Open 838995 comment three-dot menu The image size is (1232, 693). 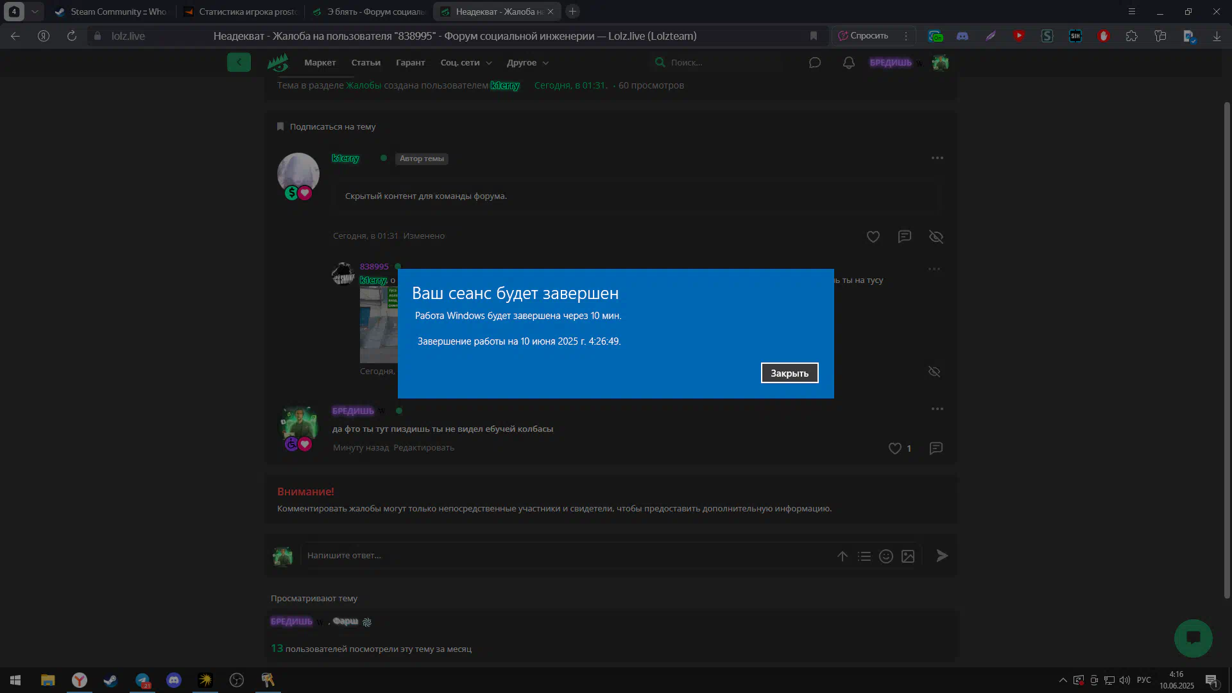pos(934,269)
